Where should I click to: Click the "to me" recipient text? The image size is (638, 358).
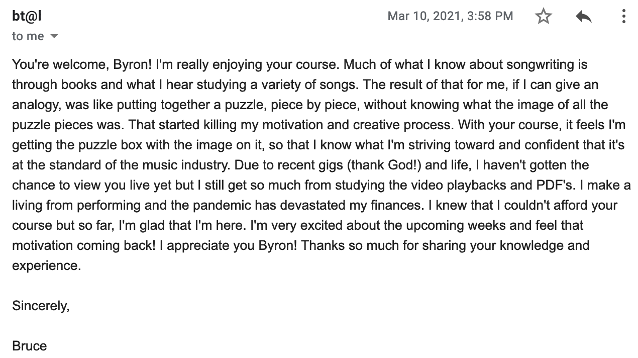coord(28,36)
